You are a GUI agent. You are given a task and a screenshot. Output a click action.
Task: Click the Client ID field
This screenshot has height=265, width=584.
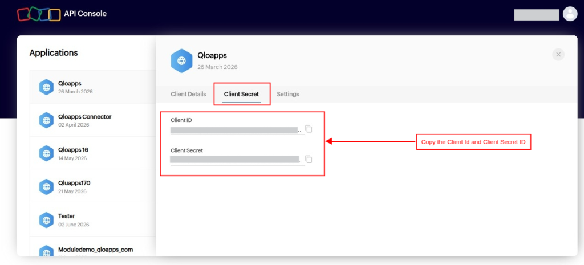tap(237, 131)
